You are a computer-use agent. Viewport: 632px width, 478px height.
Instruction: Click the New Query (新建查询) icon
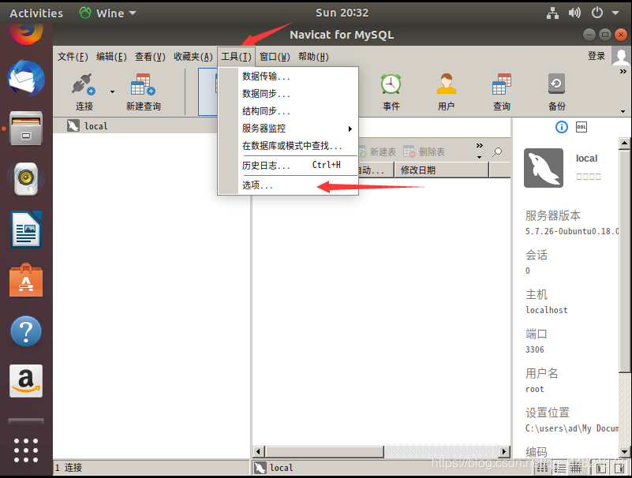pos(143,91)
